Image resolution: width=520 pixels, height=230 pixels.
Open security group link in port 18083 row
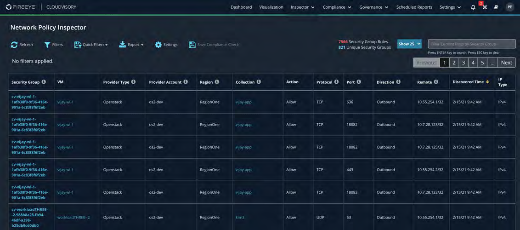click(30, 192)
